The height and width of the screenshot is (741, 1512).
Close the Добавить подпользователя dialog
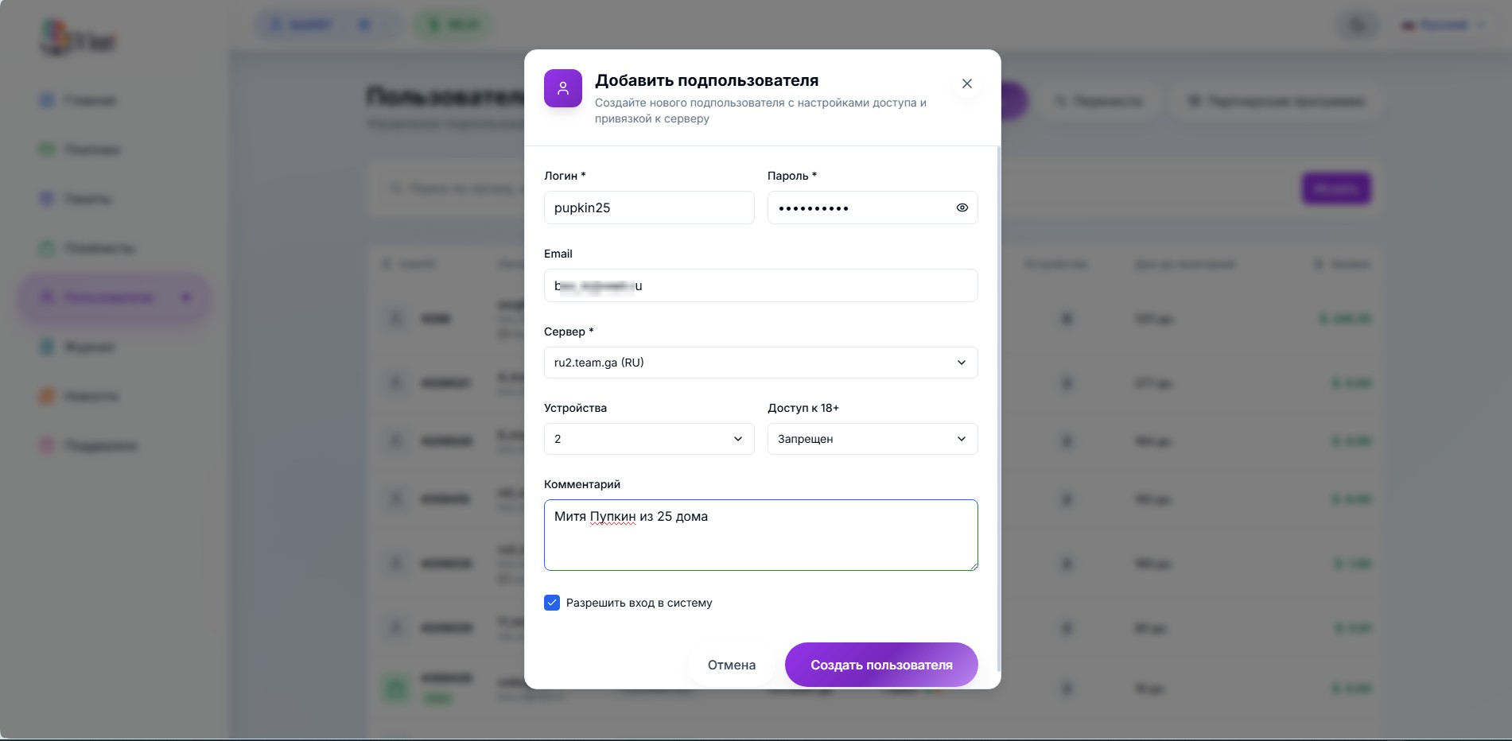(966, 83)
